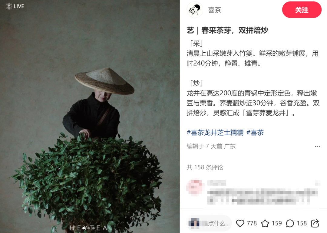Open comments via speech bubble icon
Screen dimensions: 327x233
[290, 223]
